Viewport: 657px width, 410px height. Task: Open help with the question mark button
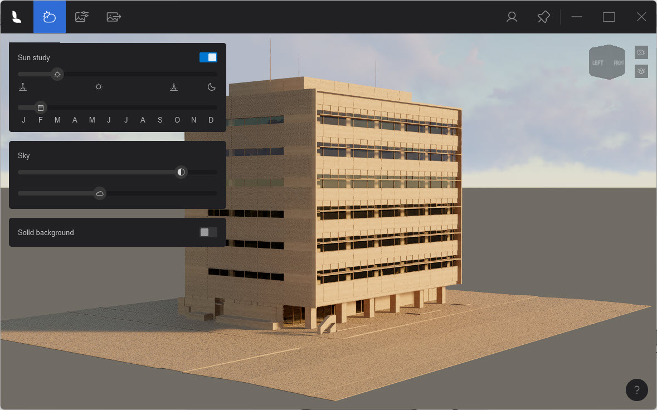point(636,390)
